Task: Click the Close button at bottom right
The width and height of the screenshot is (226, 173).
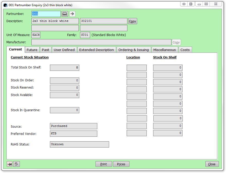Action: point(212,164)
